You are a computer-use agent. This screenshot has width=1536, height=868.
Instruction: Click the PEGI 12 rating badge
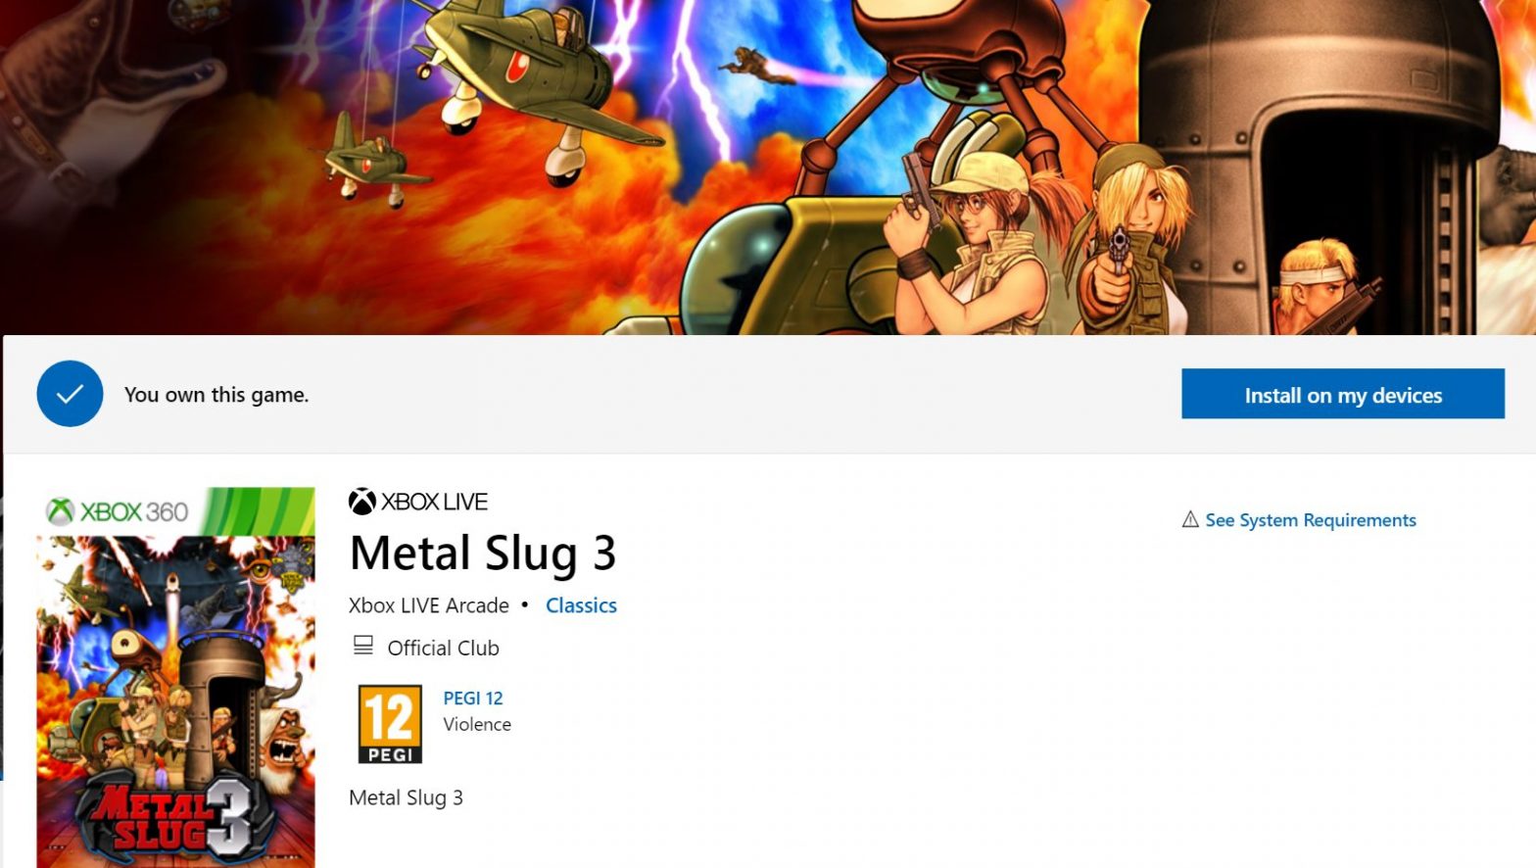390,724
